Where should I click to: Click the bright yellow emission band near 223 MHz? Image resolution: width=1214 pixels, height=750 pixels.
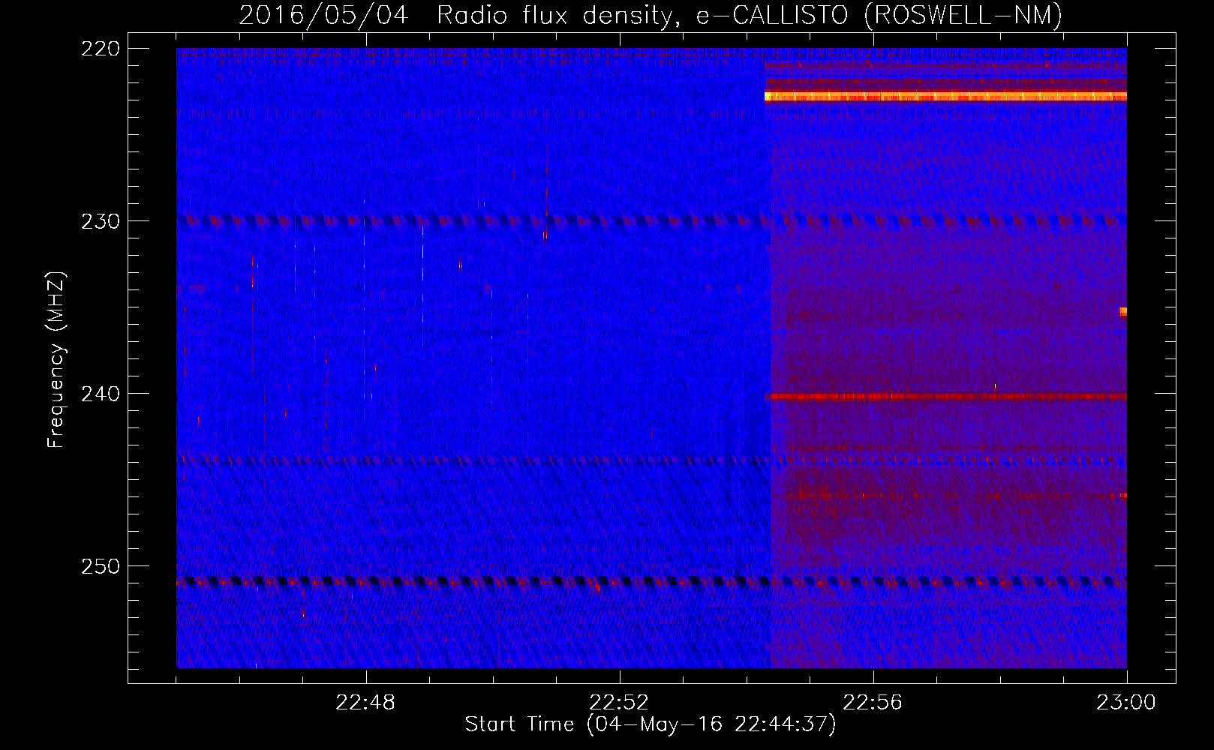point(945,96)
